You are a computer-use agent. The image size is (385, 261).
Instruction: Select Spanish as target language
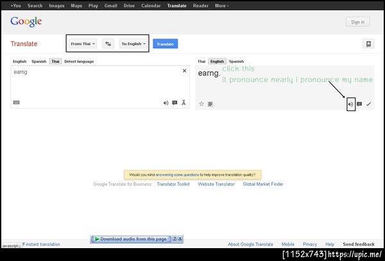236,62
